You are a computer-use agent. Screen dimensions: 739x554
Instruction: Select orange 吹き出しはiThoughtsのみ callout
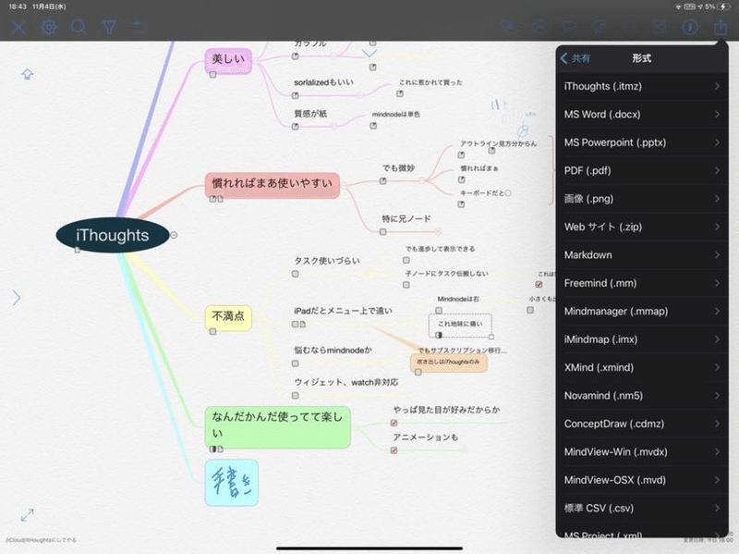click(x=448, y=363)
